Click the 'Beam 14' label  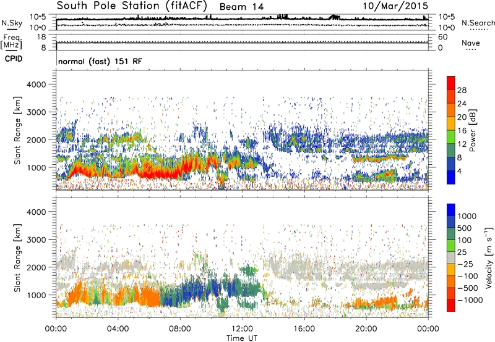241,7
